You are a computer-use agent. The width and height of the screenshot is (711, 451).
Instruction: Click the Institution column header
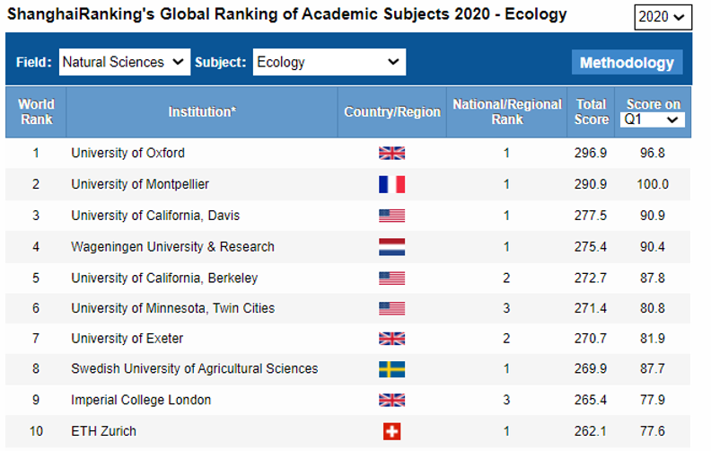coord(202,112)
